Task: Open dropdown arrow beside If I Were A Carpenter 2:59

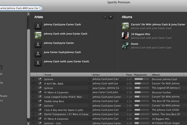Action: (90, 92)
